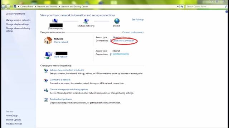Open the Local Area Connection link
The width and height of the screenshot is (229, 128).
point(123,41)
